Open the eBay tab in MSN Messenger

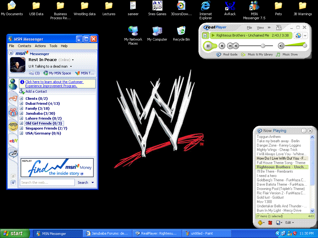[13, 140]
